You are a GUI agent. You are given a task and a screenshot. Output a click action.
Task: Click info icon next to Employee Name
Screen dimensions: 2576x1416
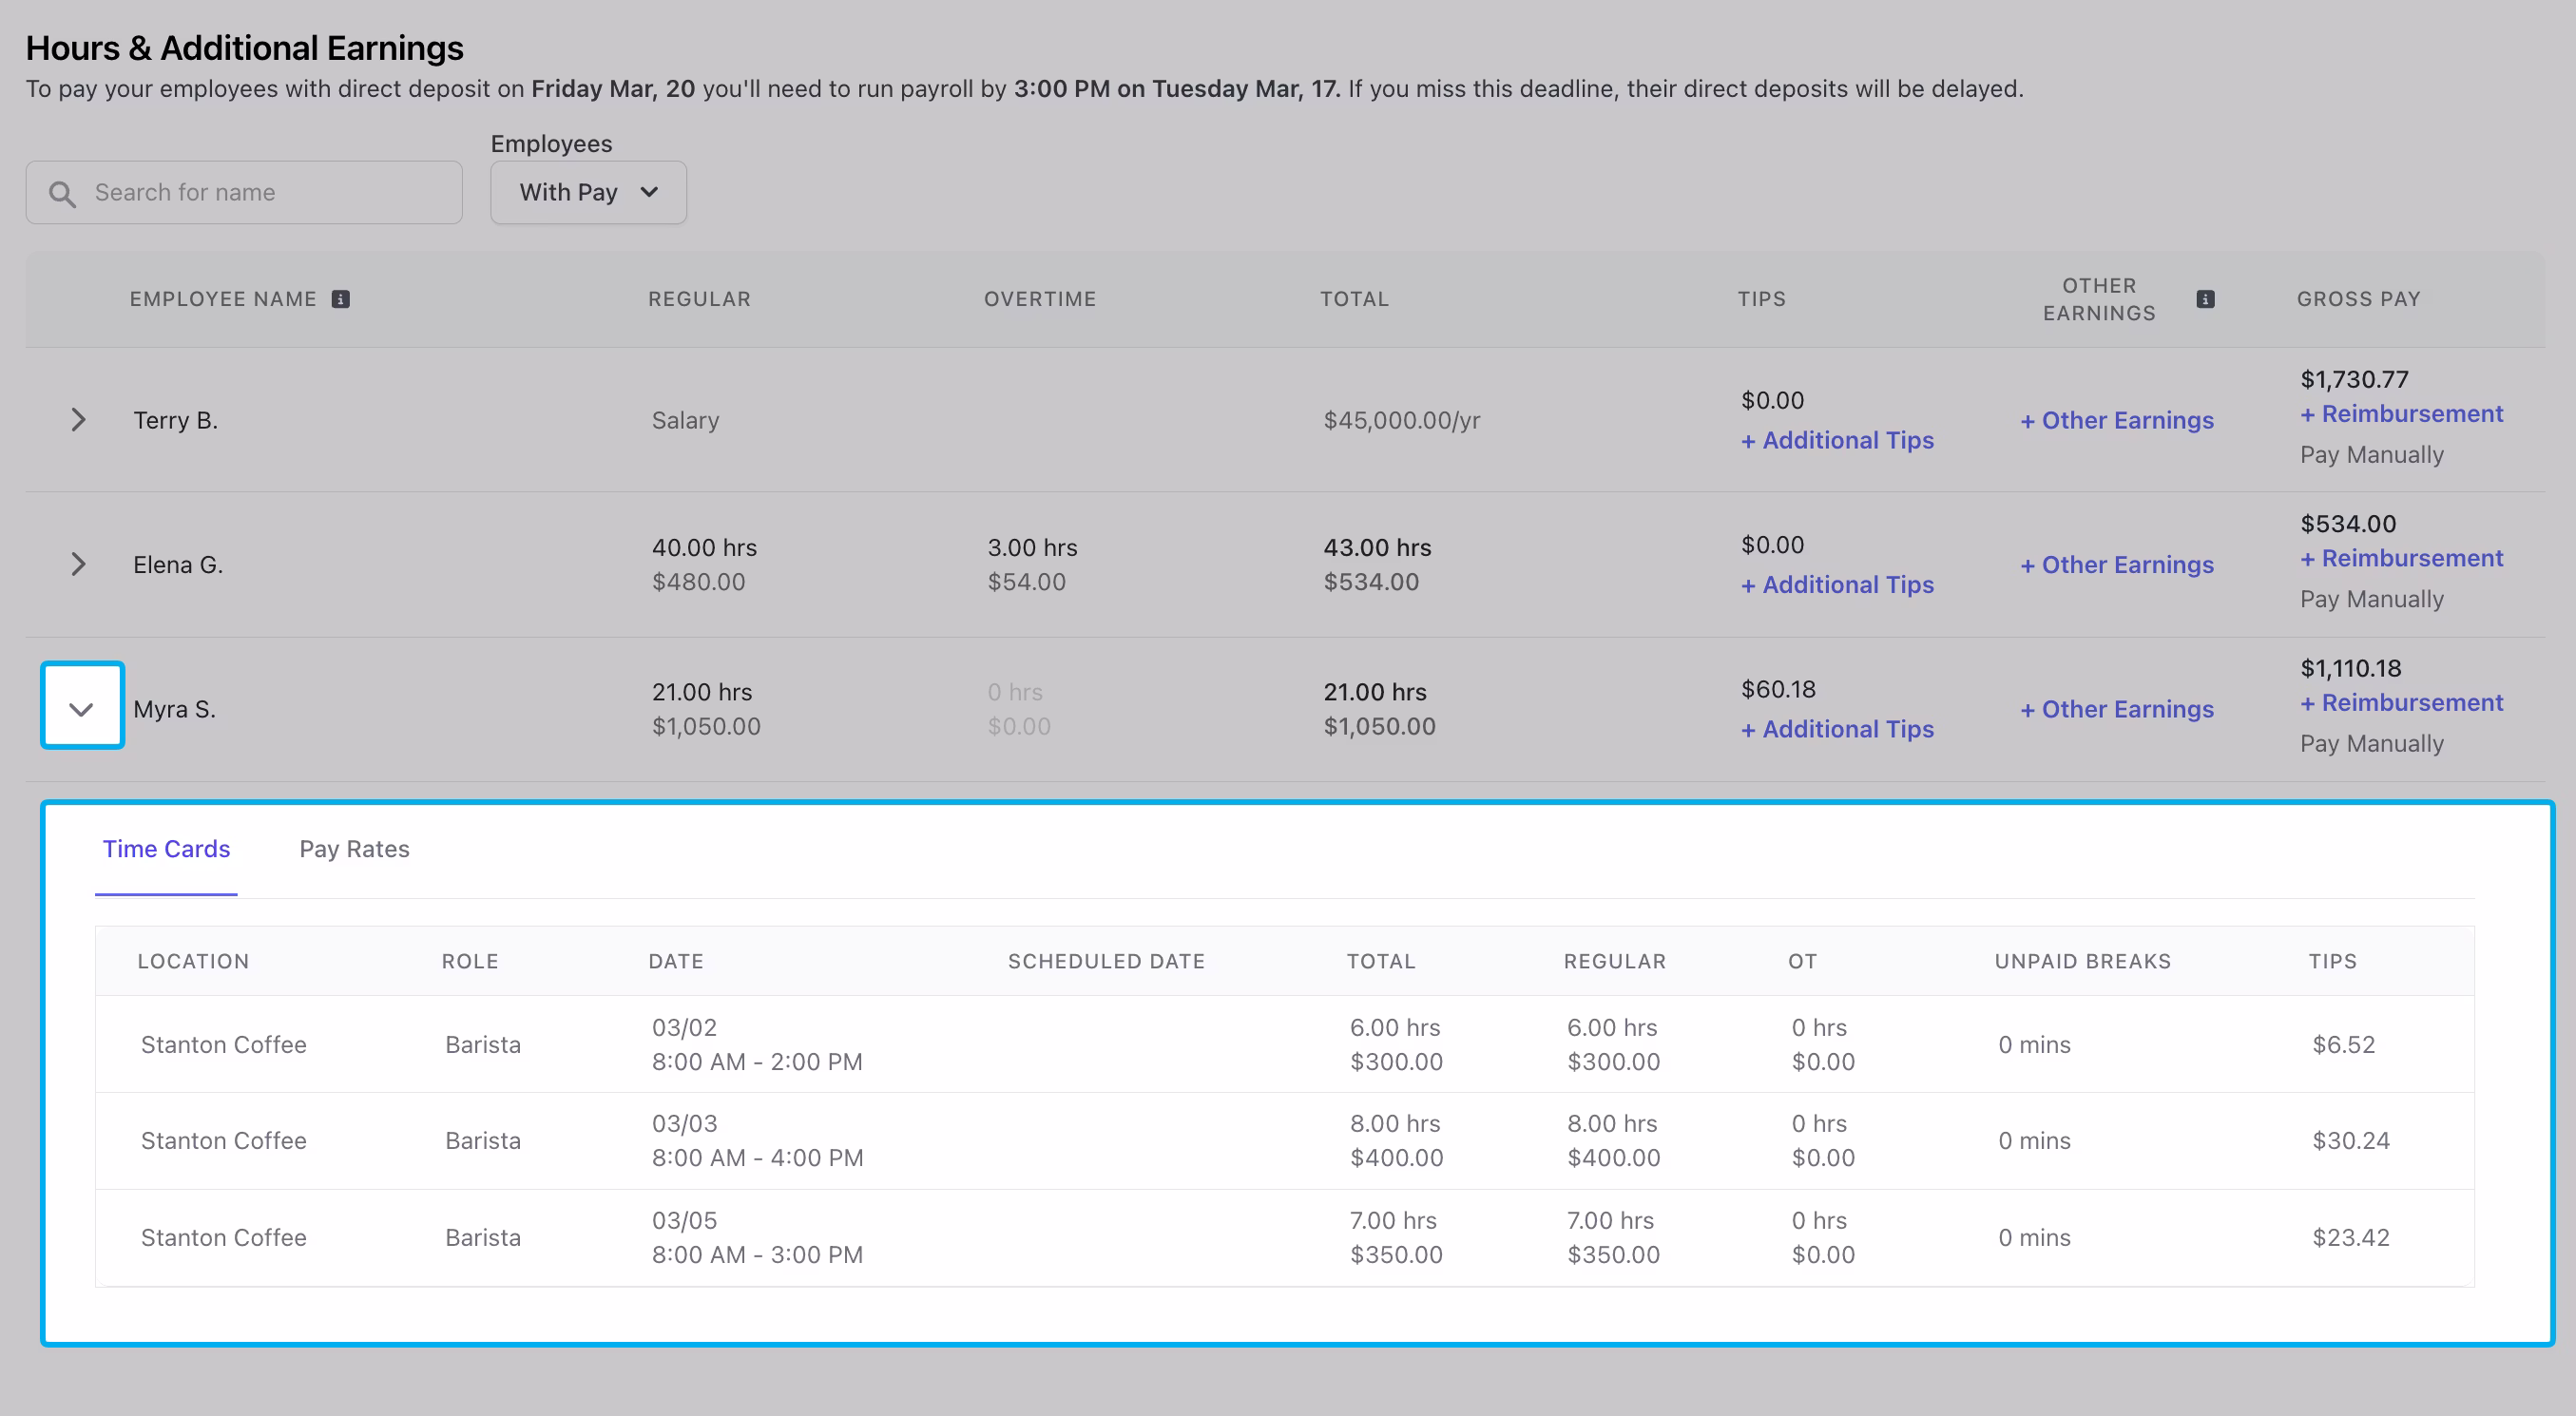pos(340,299)
